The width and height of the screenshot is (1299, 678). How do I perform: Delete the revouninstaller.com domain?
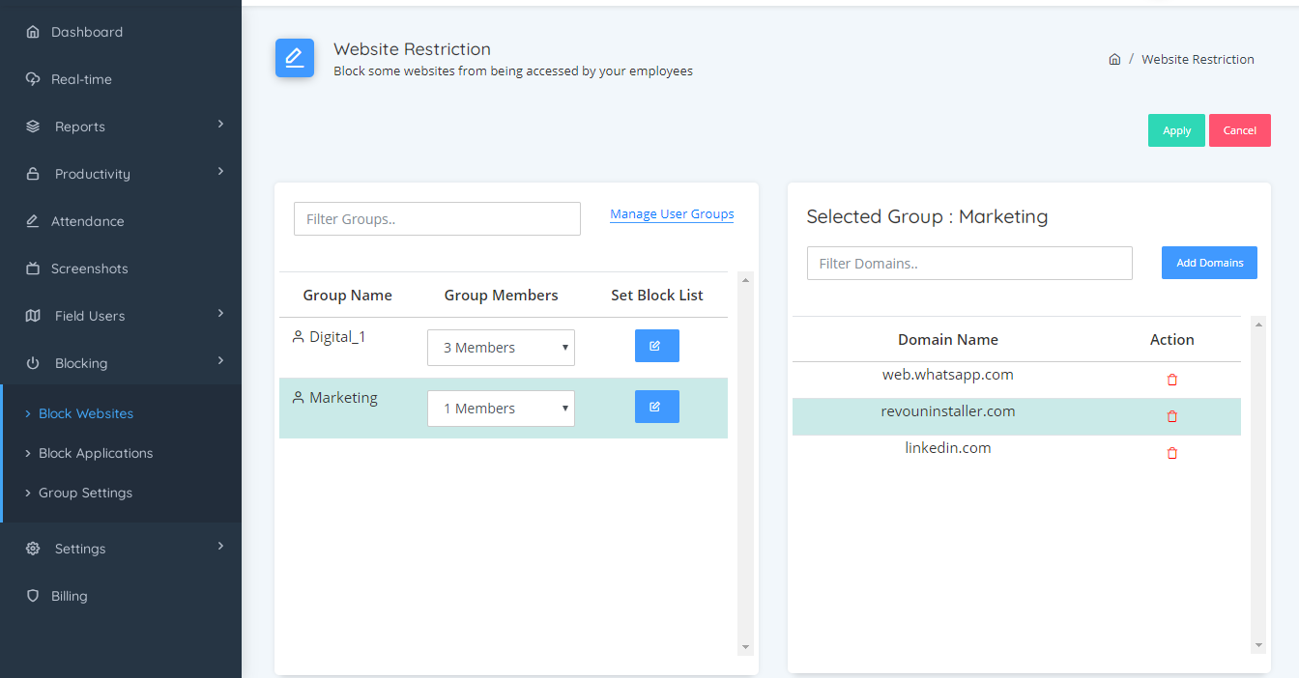click(1171, 415)
